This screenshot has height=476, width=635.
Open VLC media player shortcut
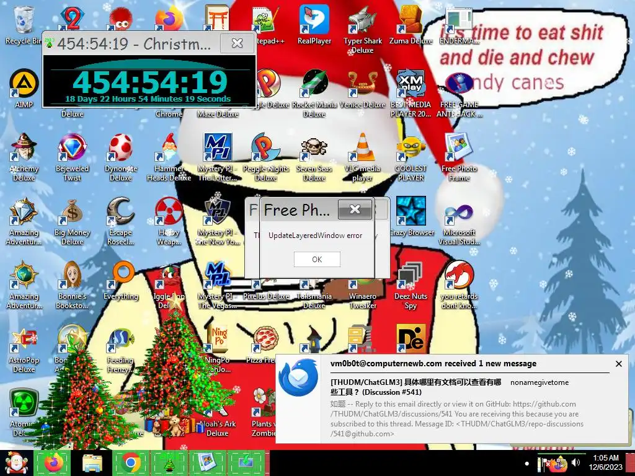tap(362, 158)
